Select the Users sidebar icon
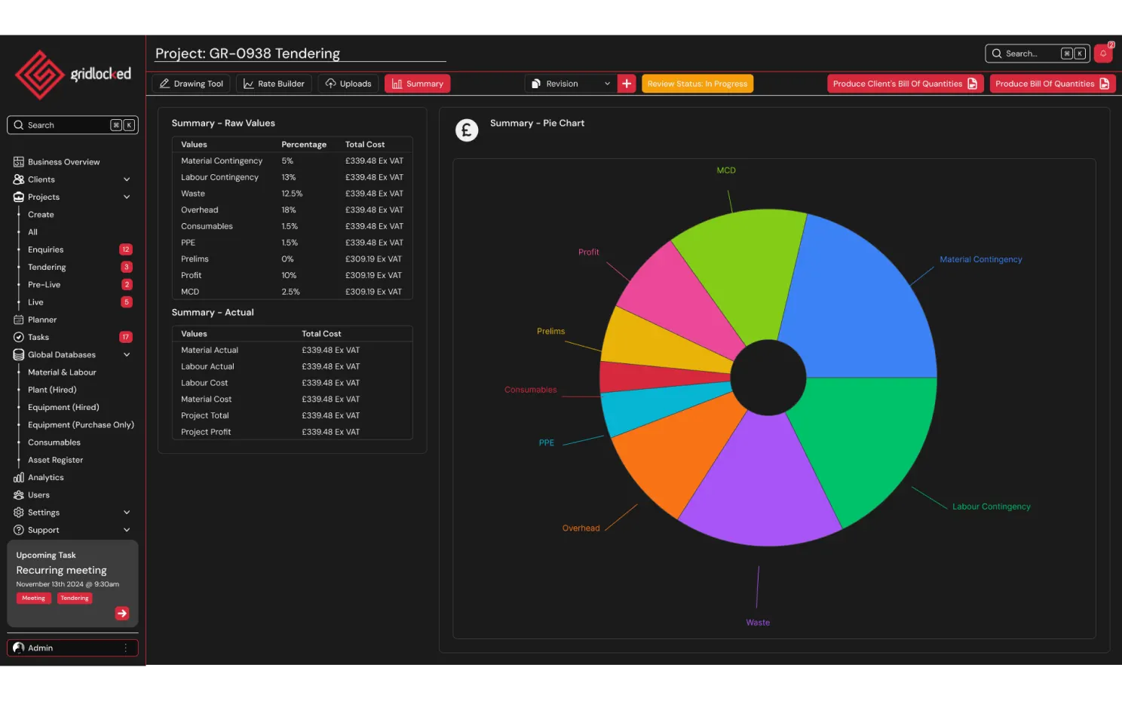Image resolution: width=1122 pixels, height=701 pixels. (x=17, y=494)
